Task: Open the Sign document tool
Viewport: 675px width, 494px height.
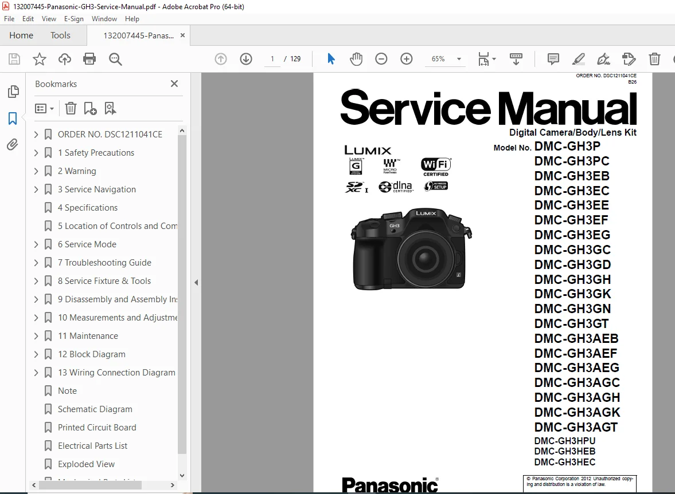Action: coord(603,59)
